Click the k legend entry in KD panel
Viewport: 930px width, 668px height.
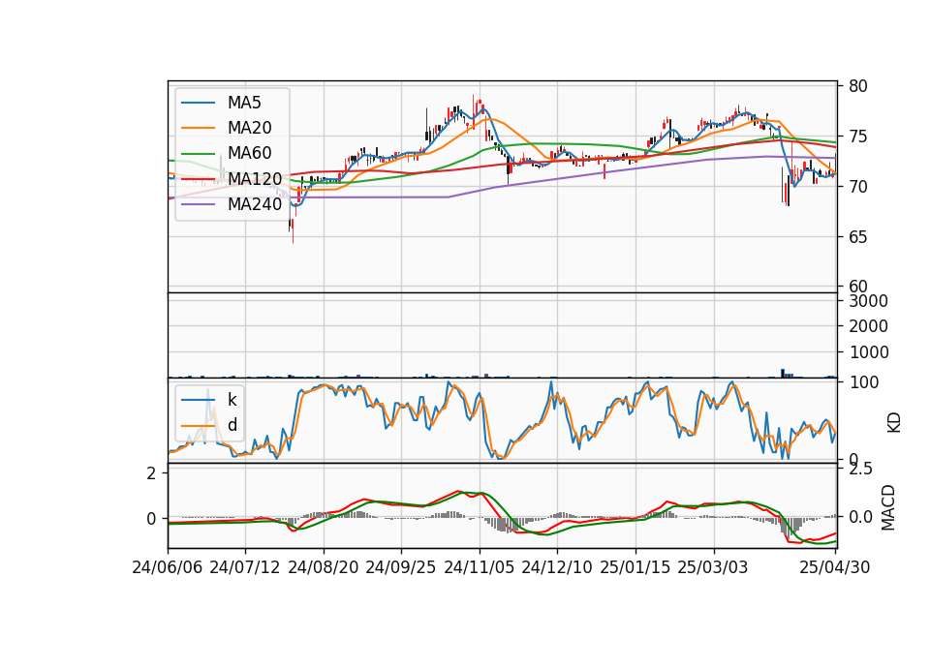[232, 400]
